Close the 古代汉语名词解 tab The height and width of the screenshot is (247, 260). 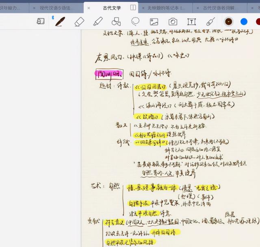coord(198,8)
